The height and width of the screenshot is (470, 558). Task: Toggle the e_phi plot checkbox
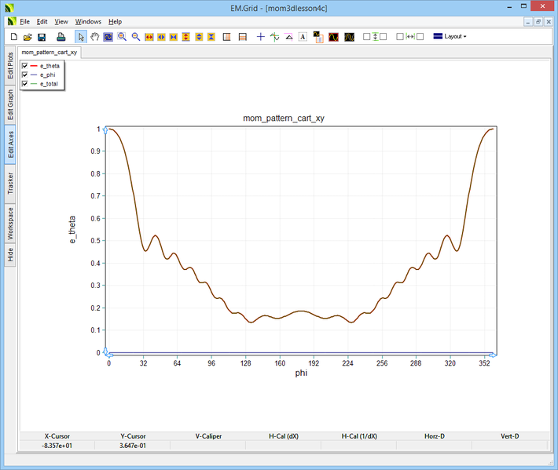point(25,75)
